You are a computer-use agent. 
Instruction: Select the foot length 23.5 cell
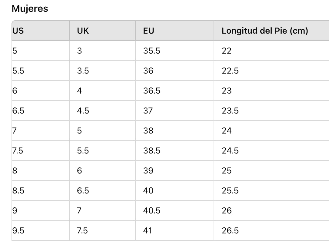point(230,111)
